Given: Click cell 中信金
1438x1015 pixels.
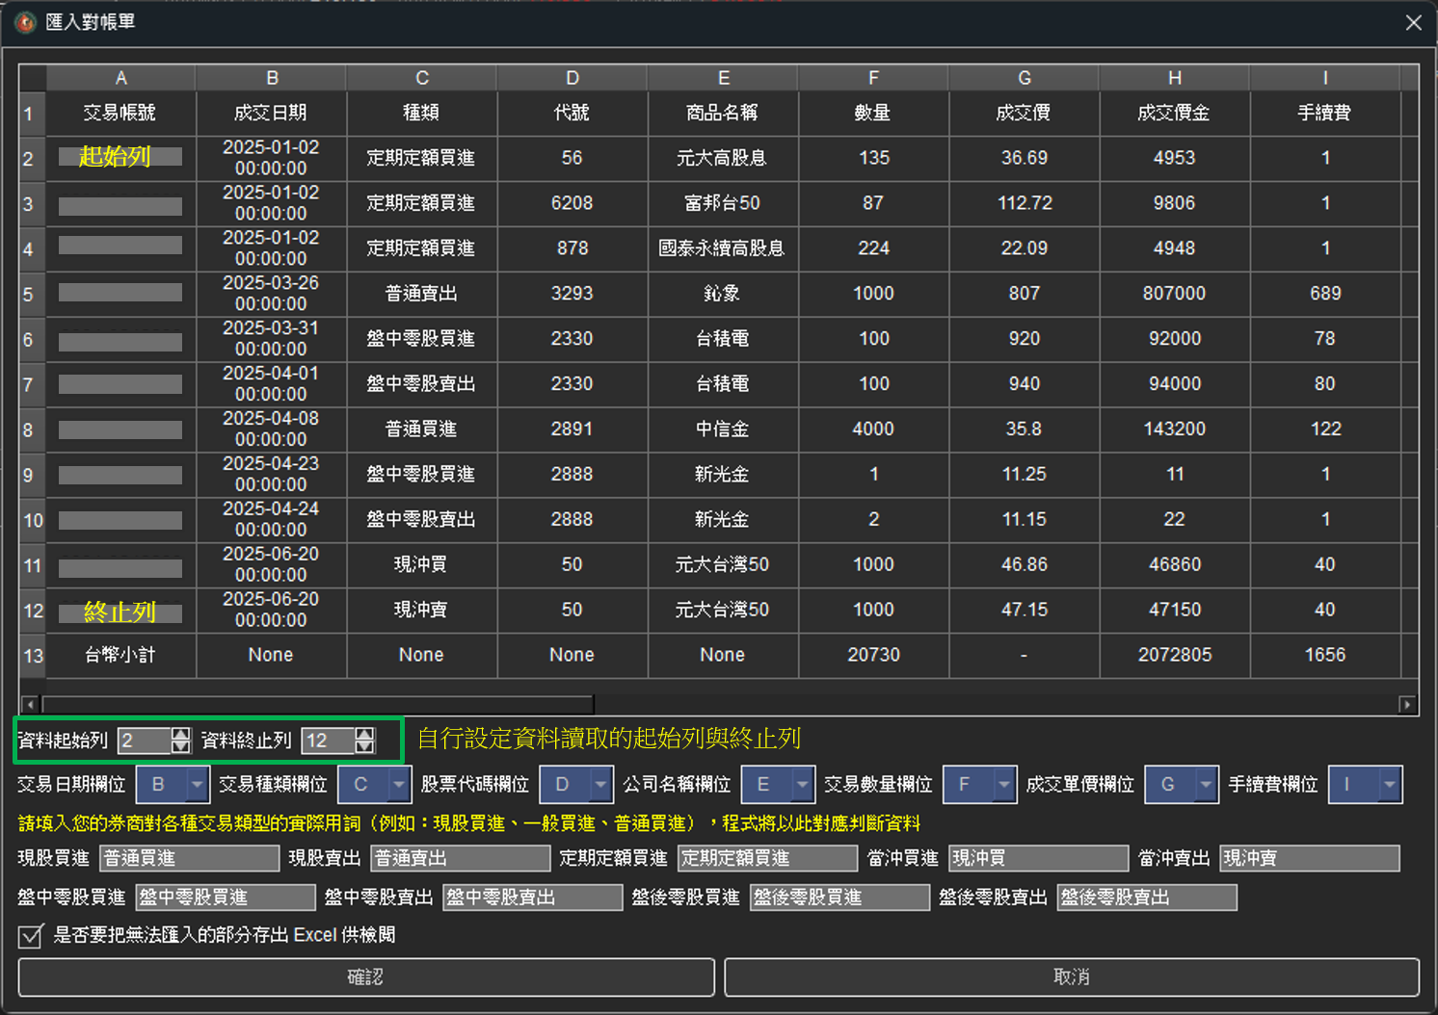Looking at the screenshot, I should point(723,429).
